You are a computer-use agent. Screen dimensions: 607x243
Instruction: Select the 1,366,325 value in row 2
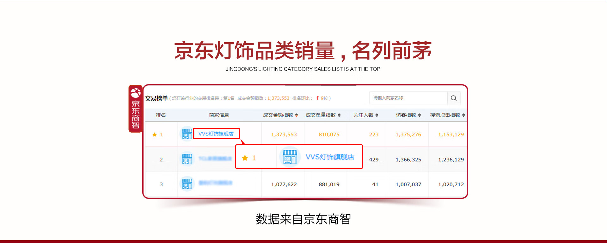(x=408, y=160)
